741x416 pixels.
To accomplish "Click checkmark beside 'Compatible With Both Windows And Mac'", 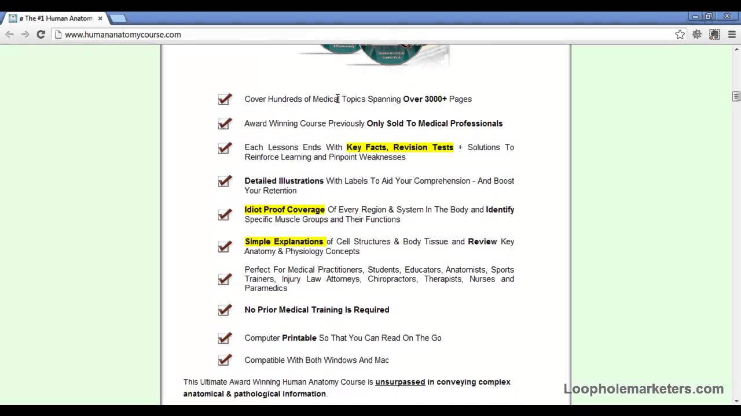I will tap(225, 360).
